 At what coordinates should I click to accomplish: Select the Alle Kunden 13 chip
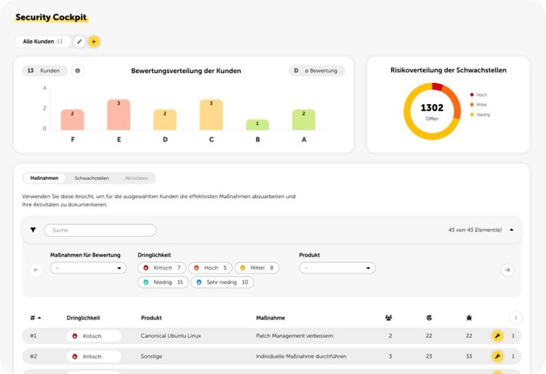click(43, 42)
